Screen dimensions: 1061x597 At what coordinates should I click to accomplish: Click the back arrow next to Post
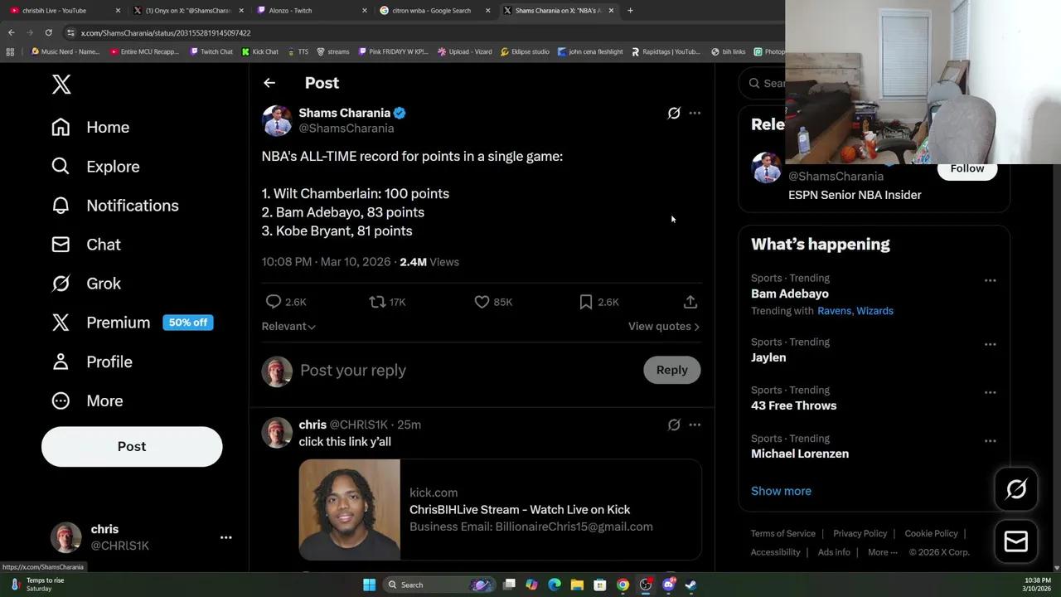tap(269, 83)
